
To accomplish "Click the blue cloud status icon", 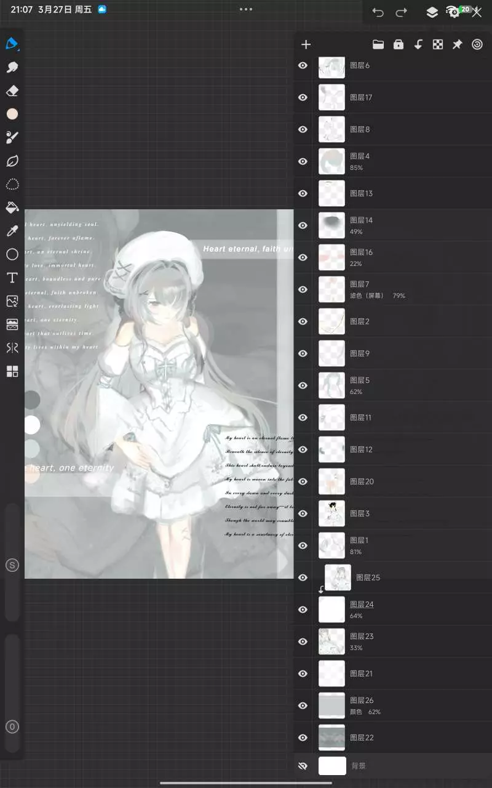I will [102, 9].
